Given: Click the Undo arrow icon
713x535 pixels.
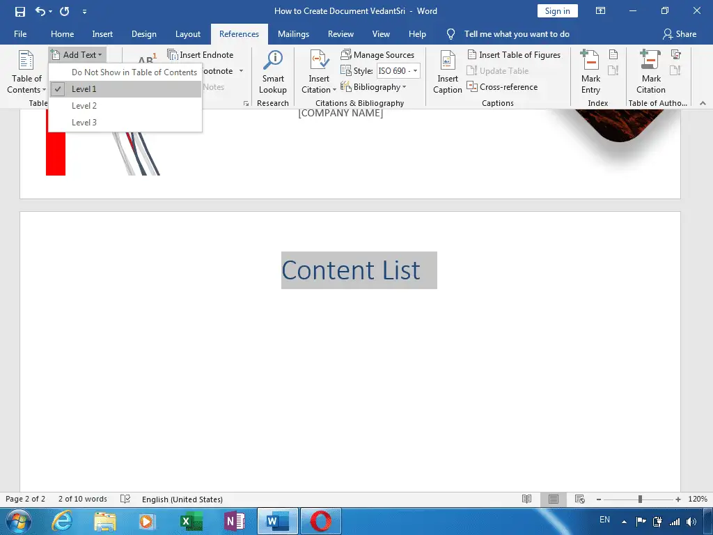Looking at the screenshot, I should tap(40, 11).
